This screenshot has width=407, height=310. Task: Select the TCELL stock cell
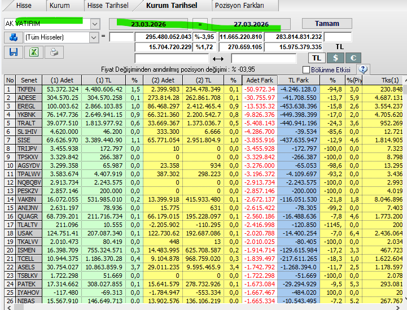tap(29, 259)
